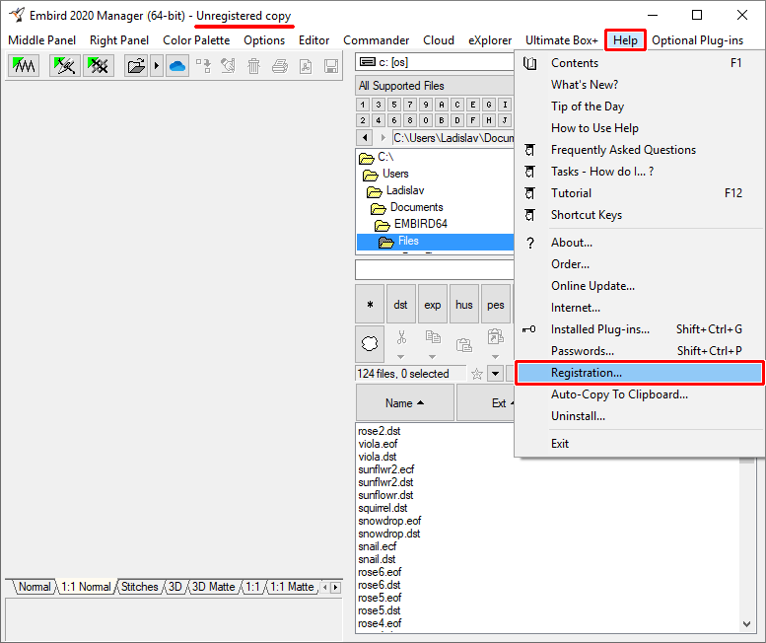Image resolution: width=766 pixels, height=643 pixels.
Task: Open the cross stitch tool icon
Action: tap(99, 65)
